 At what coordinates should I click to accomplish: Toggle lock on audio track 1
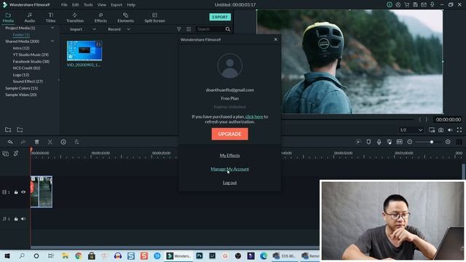click(x=16, y=219)
